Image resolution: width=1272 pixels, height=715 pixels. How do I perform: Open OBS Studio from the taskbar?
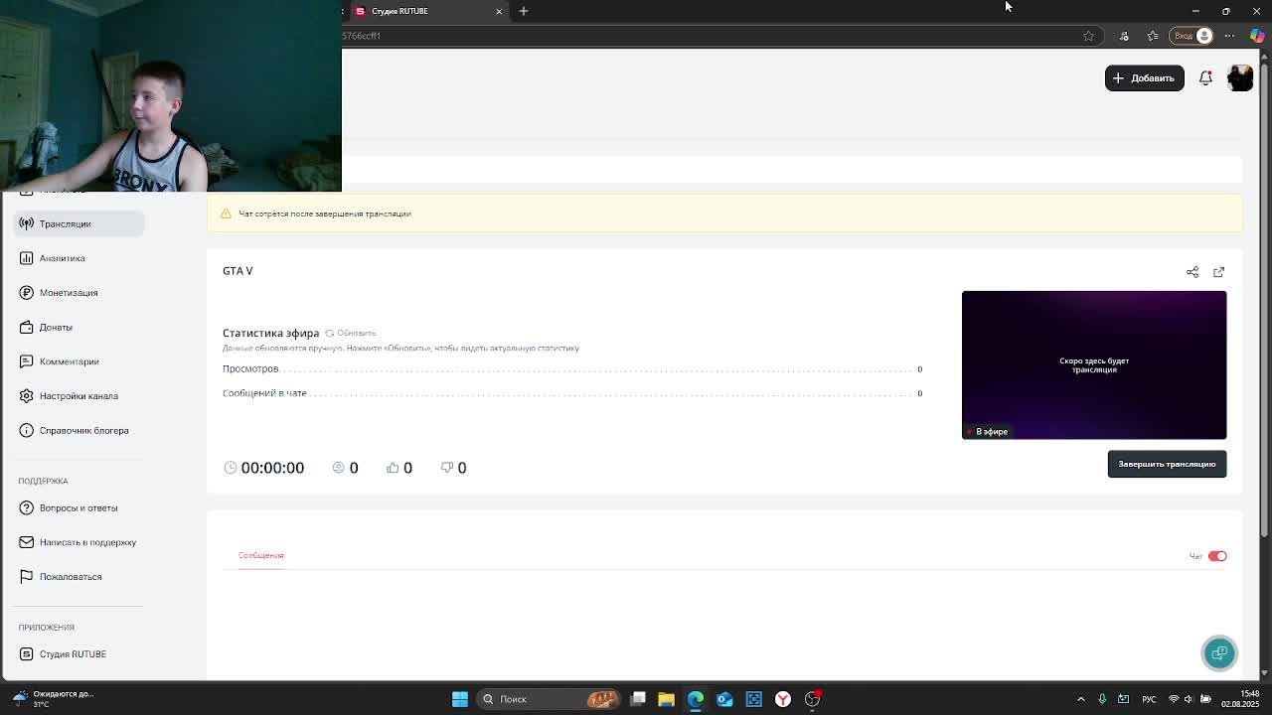coord(813,699)
